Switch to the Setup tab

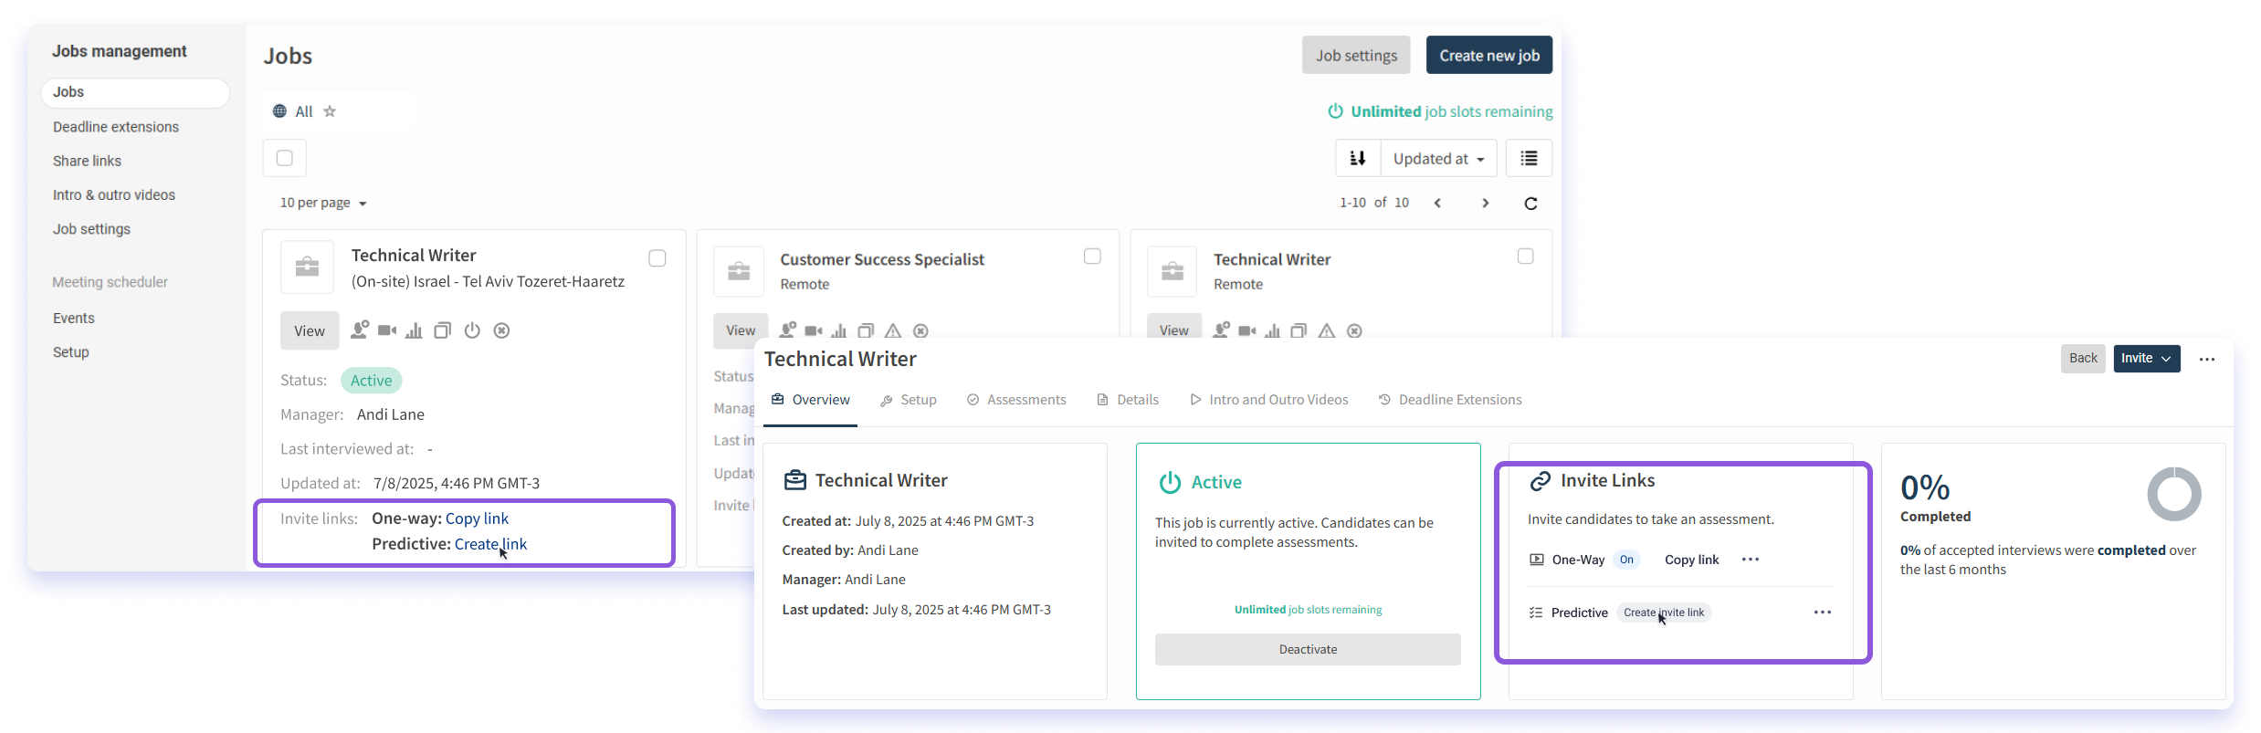909,400
